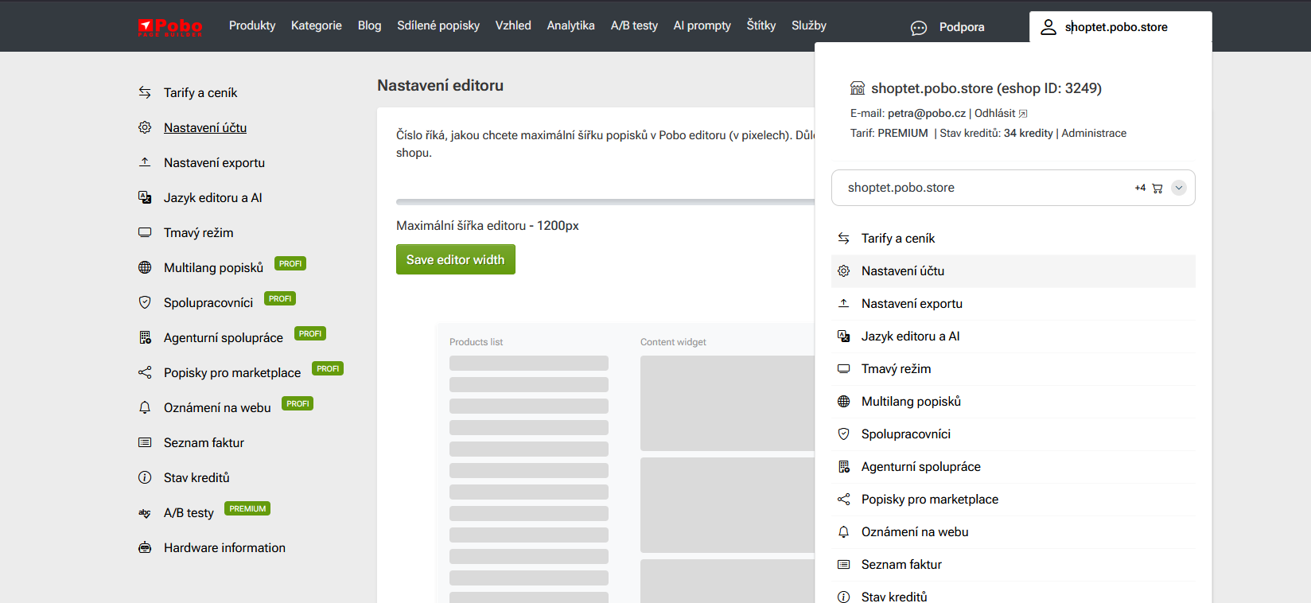1311x603 pixels.
Task: Open the Produkty menu in top navigation
Action: coord(252,25)
